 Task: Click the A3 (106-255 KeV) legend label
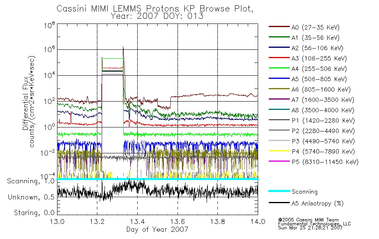tap(319, 59)
